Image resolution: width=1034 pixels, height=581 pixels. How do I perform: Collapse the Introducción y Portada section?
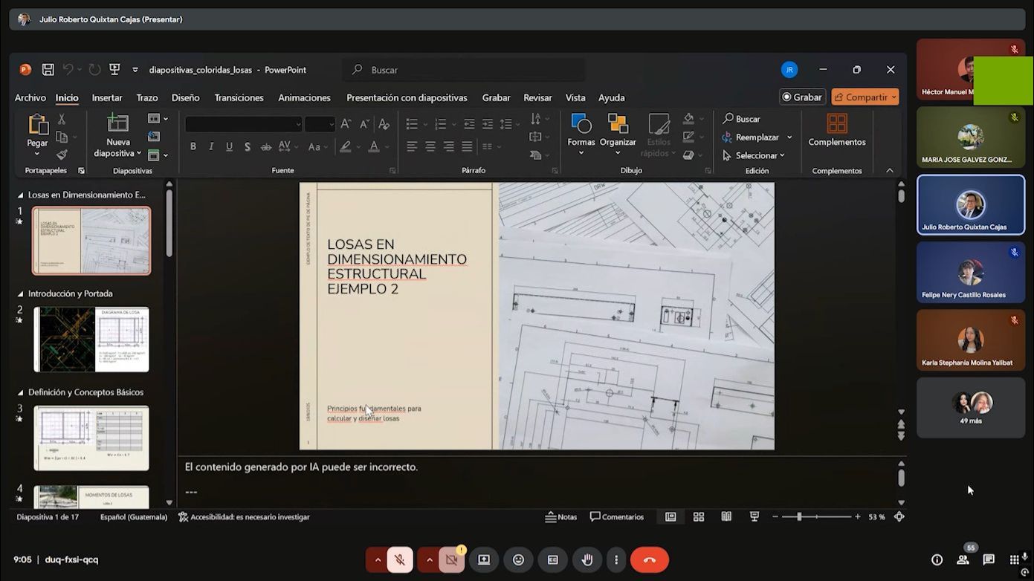21,294
